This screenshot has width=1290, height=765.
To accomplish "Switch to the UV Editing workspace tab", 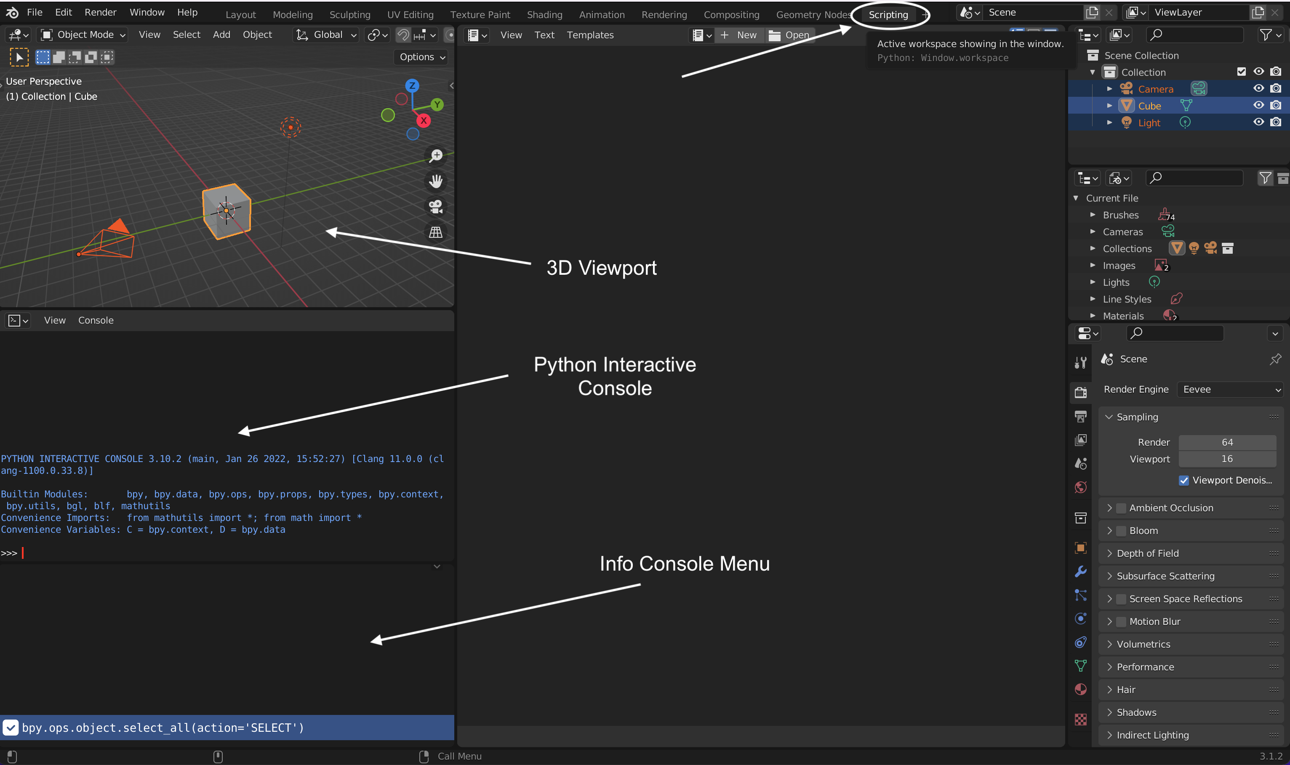I will [410, 15].
